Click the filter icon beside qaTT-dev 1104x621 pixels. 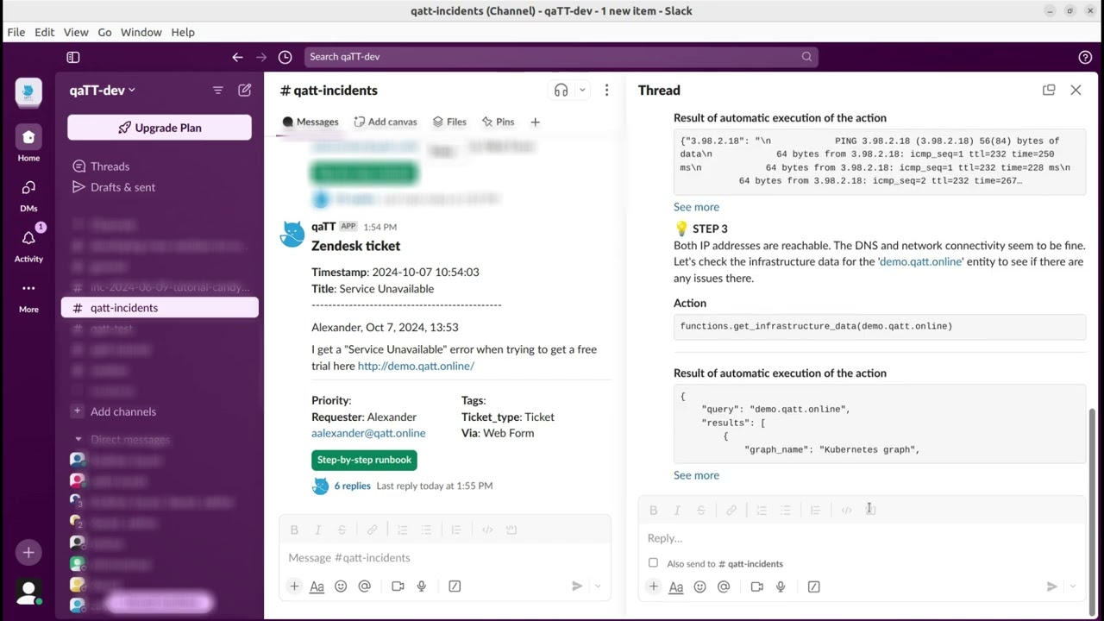(x=217, y=91)
